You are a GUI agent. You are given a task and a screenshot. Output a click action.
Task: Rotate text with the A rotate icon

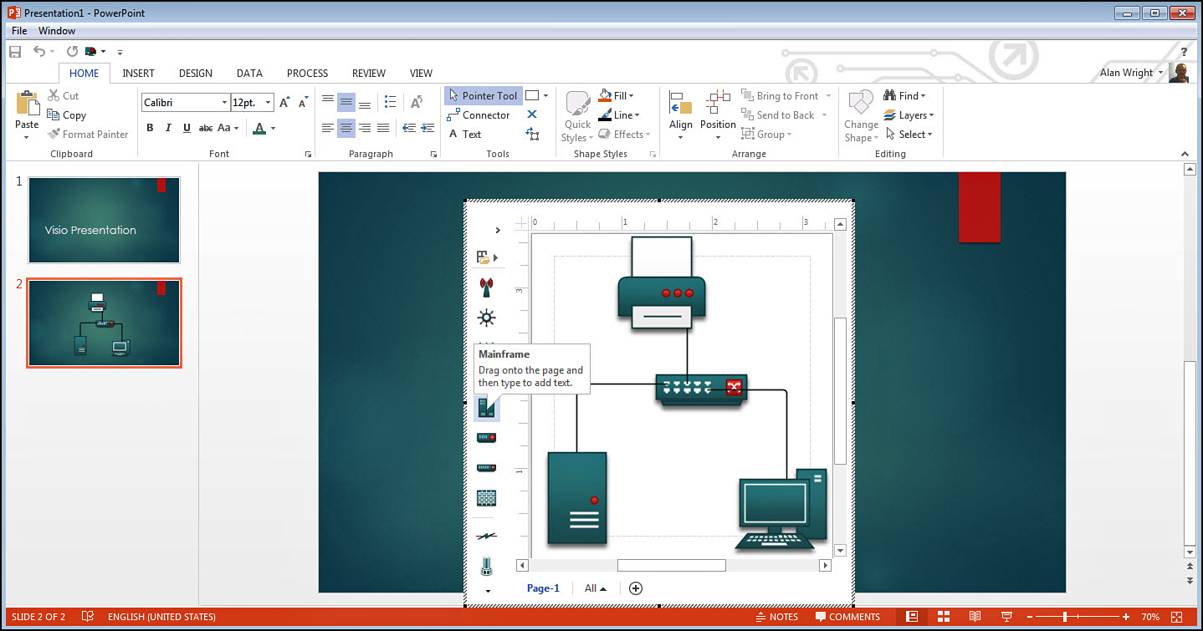pos(416,102)
